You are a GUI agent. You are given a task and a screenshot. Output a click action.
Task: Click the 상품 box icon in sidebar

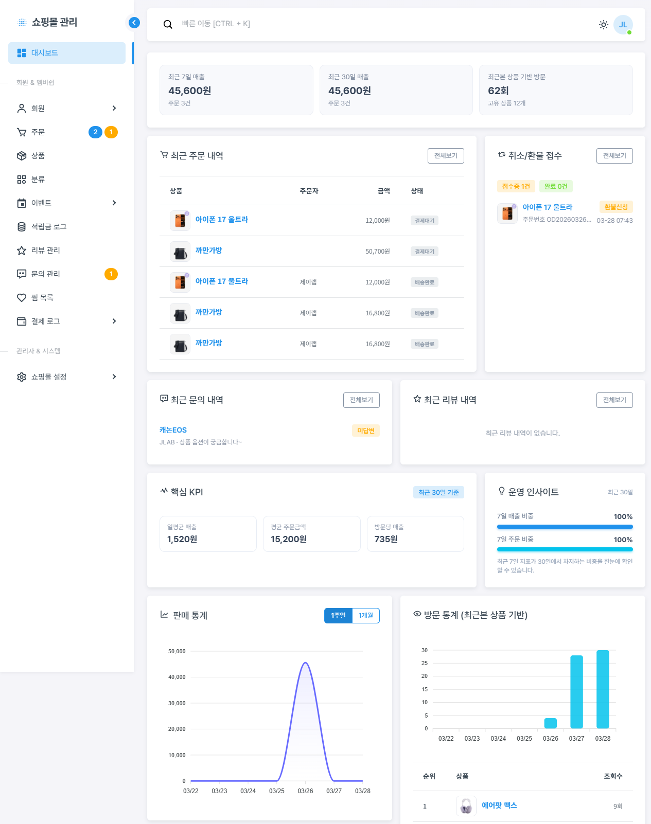[x=22, y=156]
